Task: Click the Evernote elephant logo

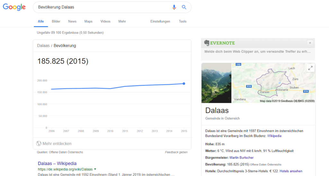Action: (207, 43)
